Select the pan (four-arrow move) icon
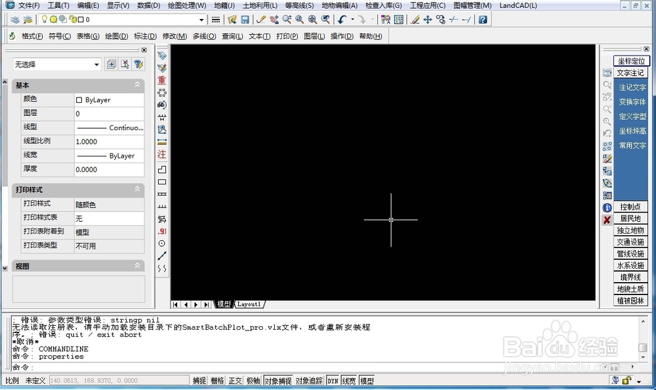This screenshot has width=656, height=390. (x=428, y=20)
